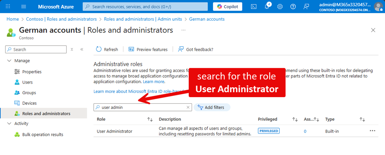
Task: Open the top bar feedback icon
Action: point(306,7)
